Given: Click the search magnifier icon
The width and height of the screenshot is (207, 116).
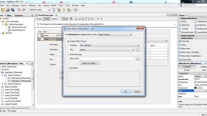Looking at the screenshot, I should [x=181, y=5].
